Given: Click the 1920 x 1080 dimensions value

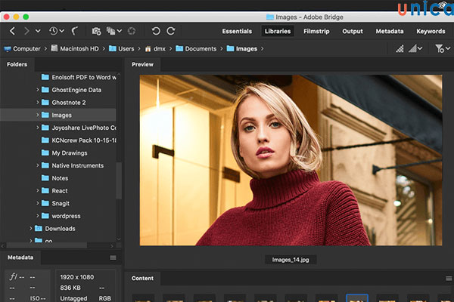Looking at the screenshot, I should [x=77, y=277].
